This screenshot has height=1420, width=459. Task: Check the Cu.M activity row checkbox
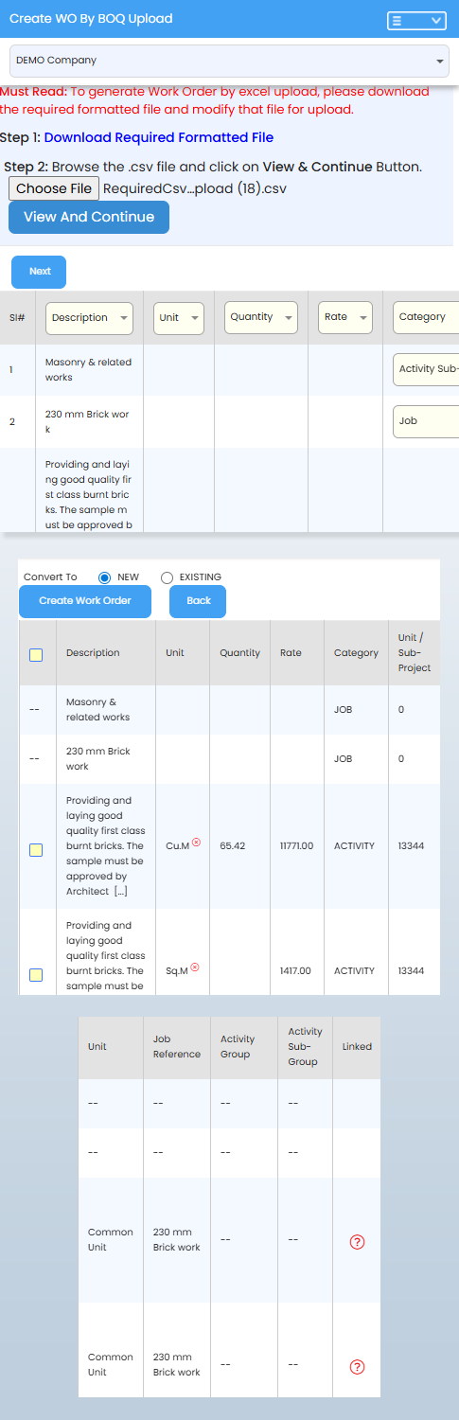(x=36, y=850)
